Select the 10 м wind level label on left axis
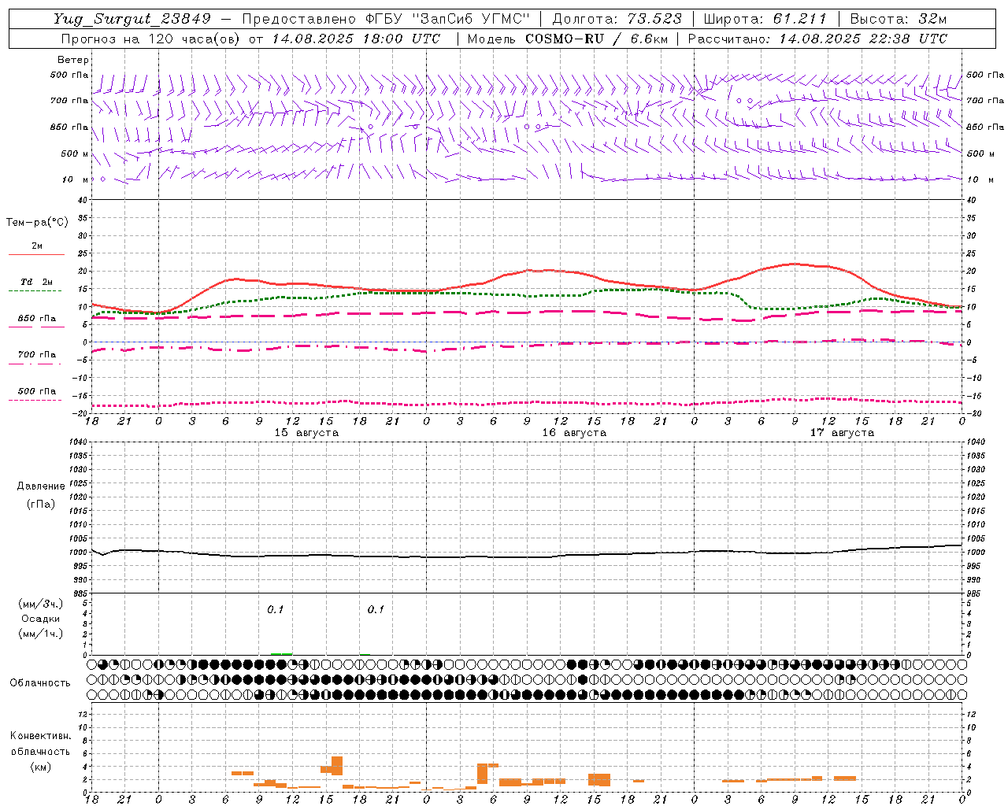The image size is (1008, 806). (x=76, y=179)
